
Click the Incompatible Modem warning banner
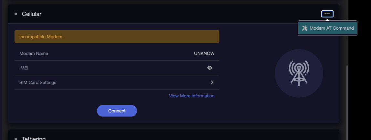(117, 37)
